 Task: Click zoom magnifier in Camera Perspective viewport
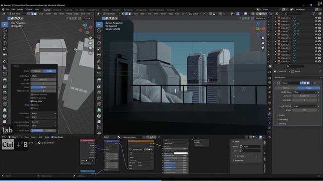pos(263,38)
